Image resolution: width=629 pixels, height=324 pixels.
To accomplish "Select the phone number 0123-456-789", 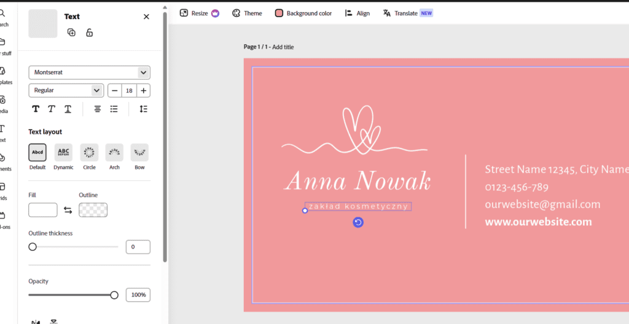I will coord(517,187).
